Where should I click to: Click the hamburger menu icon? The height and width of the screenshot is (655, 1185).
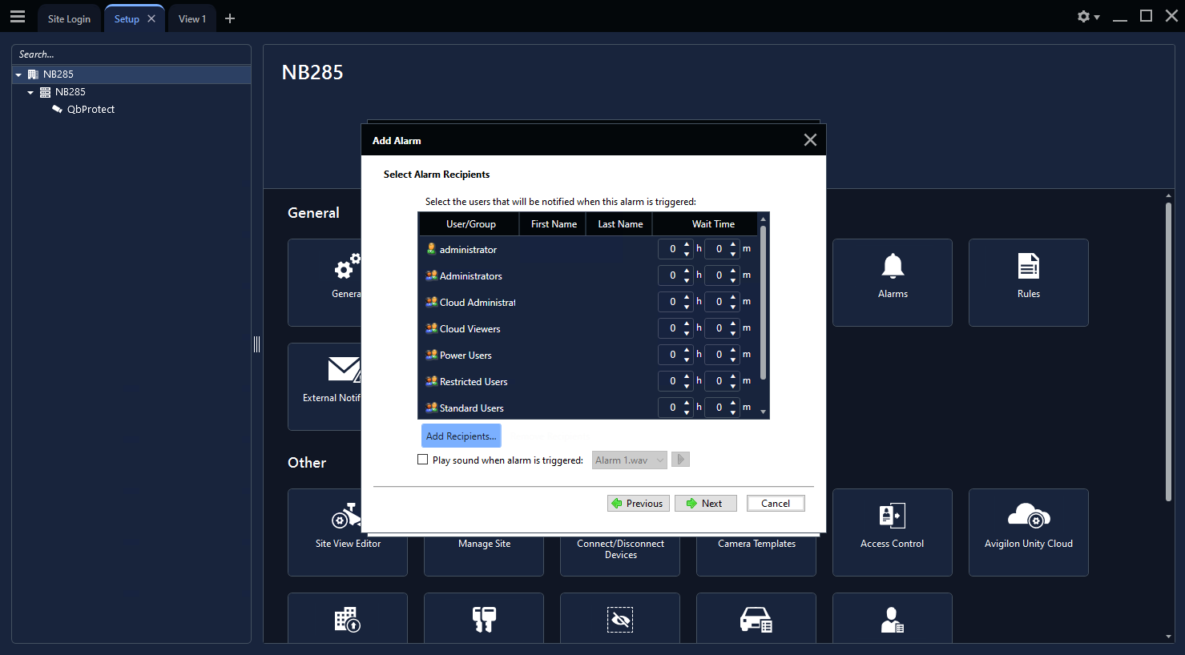click(x=18, y=17)
